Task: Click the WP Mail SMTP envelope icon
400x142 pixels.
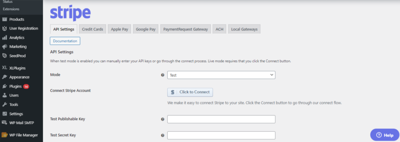Action: pos(4,123)
